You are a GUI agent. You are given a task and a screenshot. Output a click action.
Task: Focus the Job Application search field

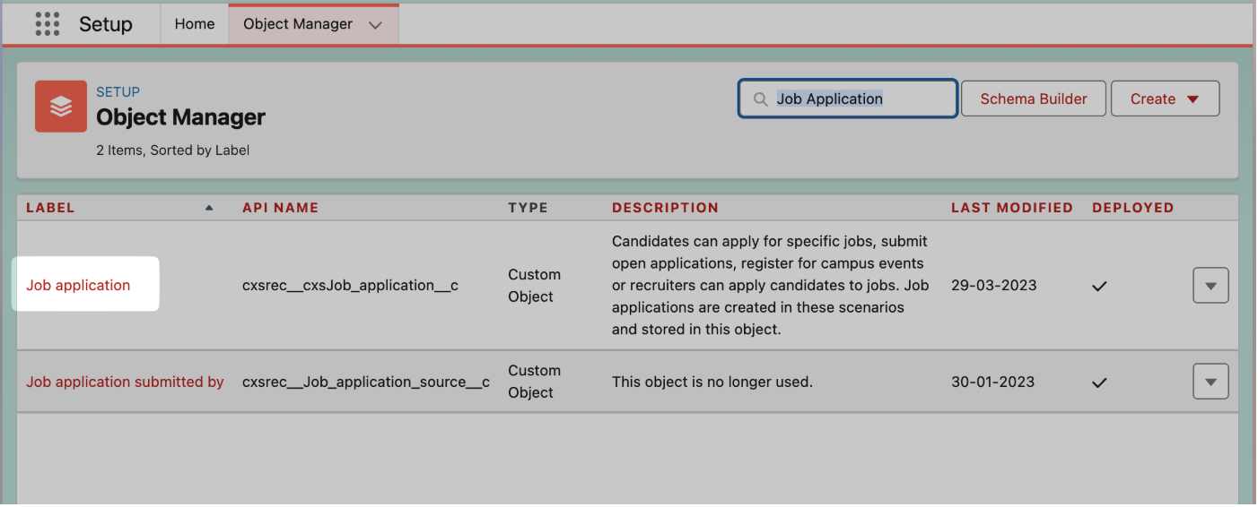848,99
